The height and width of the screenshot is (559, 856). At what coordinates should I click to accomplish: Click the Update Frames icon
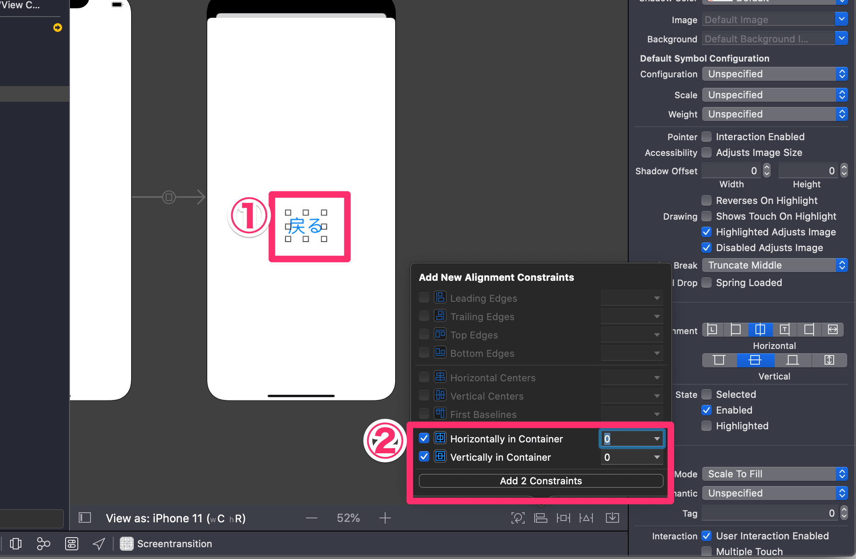coord(518,518)
